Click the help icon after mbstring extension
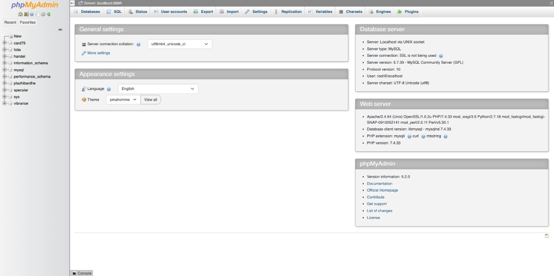The height and width of the screenshot is (276, 554). 446,137
